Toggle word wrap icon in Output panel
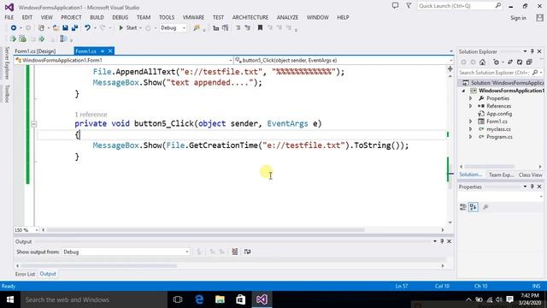 coord(247,252)
